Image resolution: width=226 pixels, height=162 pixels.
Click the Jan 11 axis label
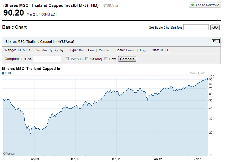(116, 159)
